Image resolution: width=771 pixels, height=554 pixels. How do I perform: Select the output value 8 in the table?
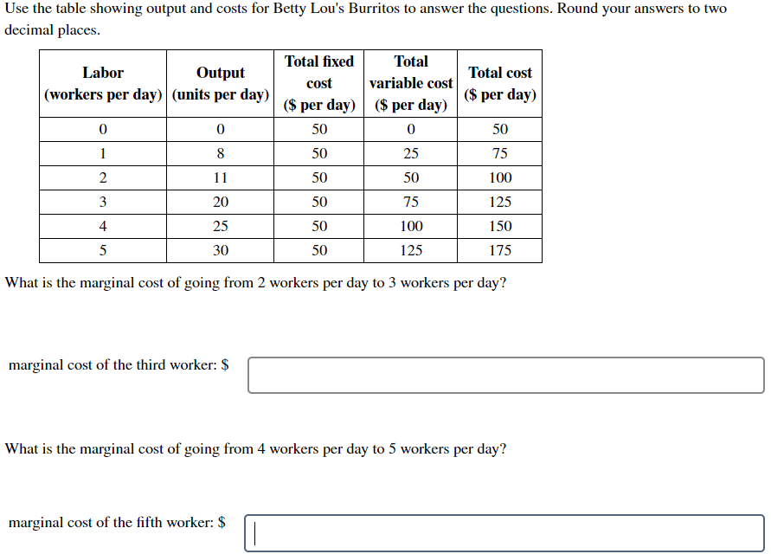click(x=221, y=153)
